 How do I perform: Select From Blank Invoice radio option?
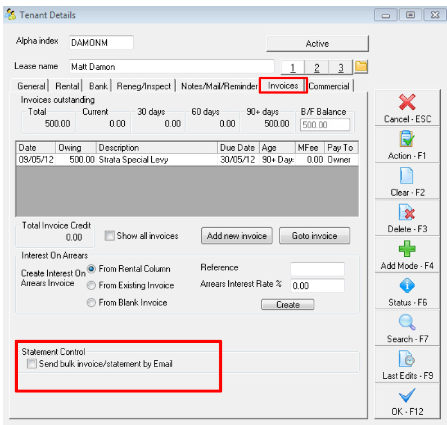coord(91,302)
